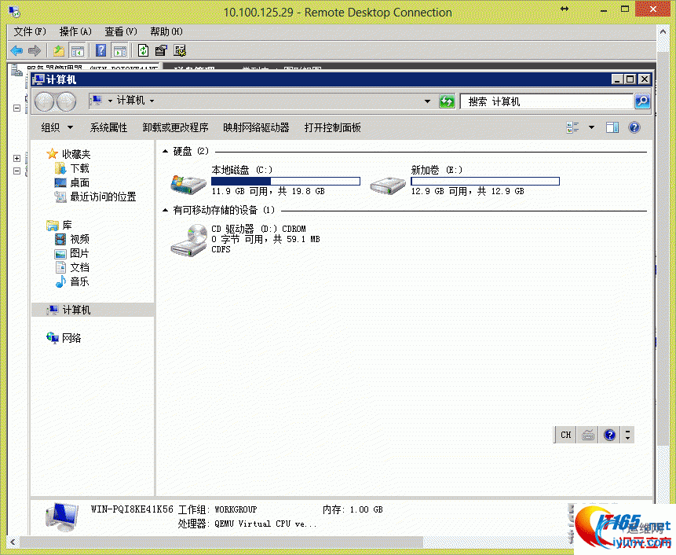
Task: Click the search magnifier icon
Action: pyautogui.click(x=642, y=101)
